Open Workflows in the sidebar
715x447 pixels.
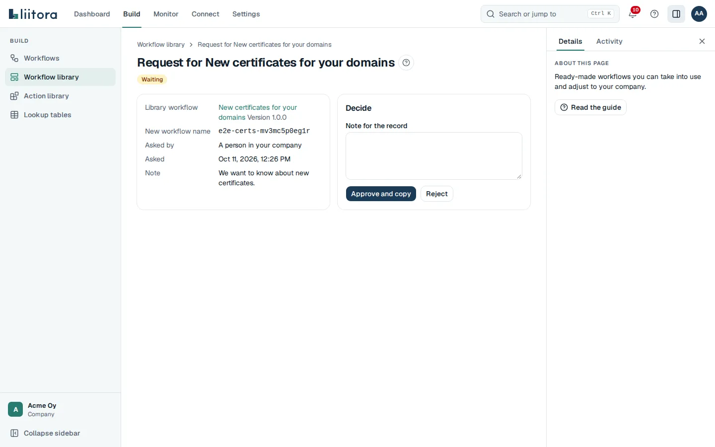coord(60,58)
